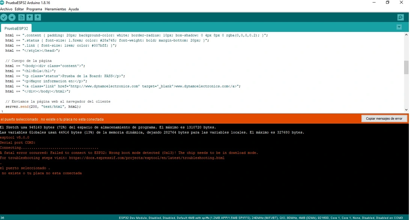Viewport: 410px width, 220px height.
Task: Click the '</style></head>' code line
Action: click(x=33, y=51)
